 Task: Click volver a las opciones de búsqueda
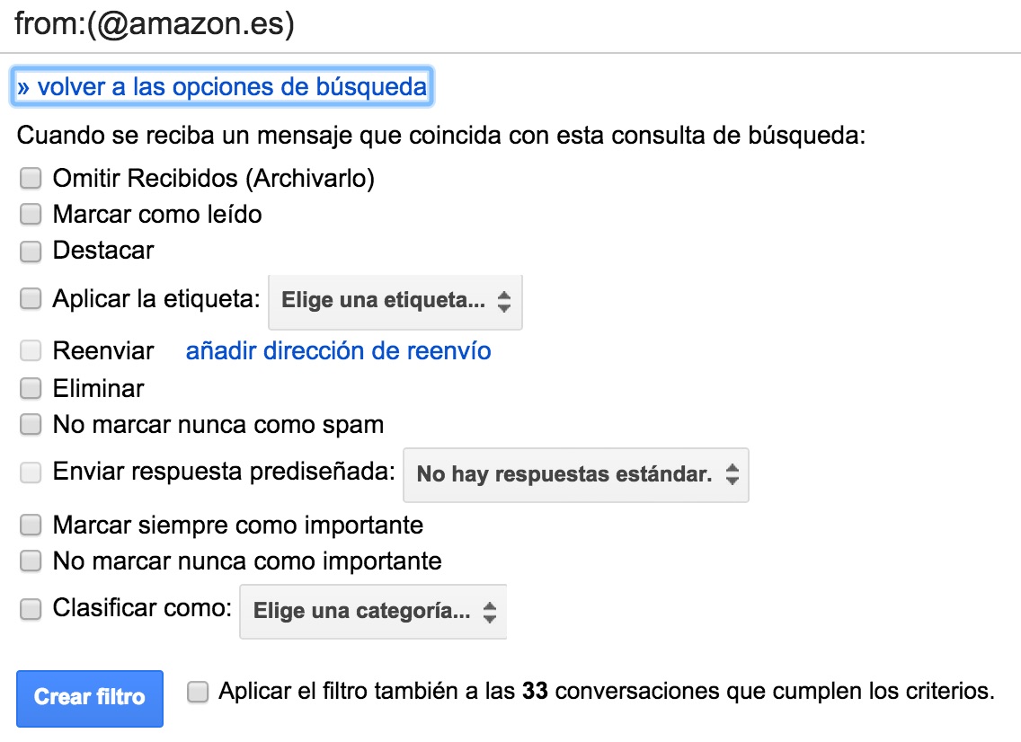click(221, 87)
